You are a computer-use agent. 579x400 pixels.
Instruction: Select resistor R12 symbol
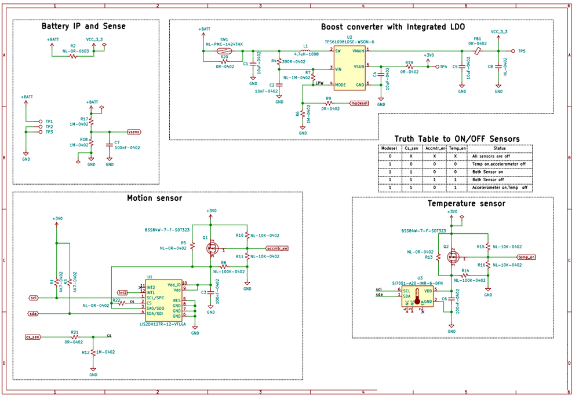[93, 353]
